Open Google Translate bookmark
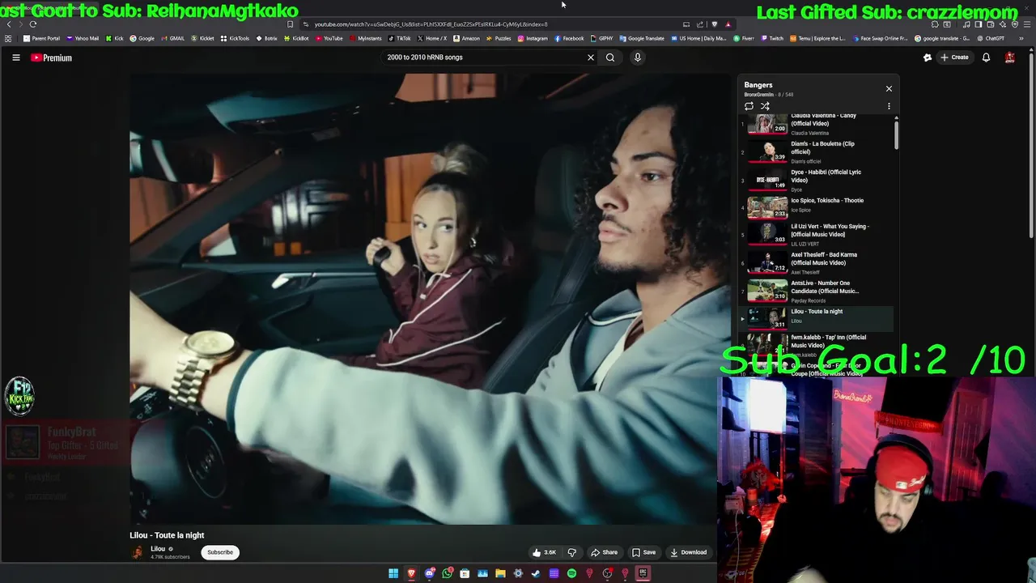This screenshot has width=1036, height=583. click(x=642, y=38)
